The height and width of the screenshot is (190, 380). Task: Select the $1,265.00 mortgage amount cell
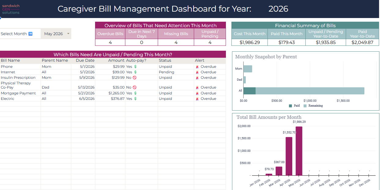tap(110, 93)
